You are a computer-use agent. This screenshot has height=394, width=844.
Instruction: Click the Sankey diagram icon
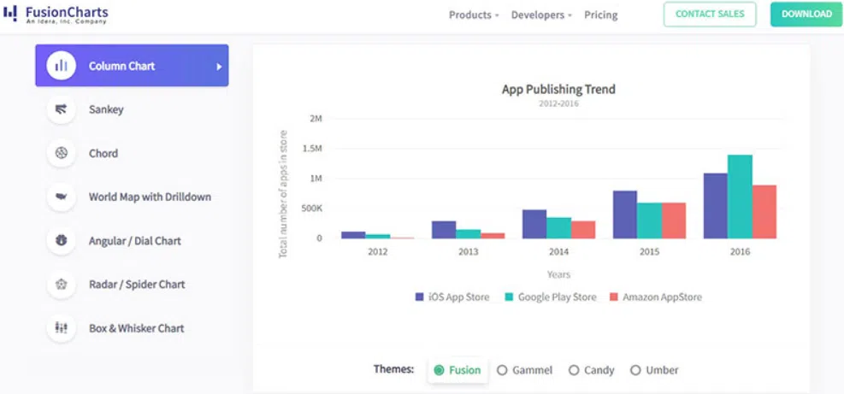(62, 109)
